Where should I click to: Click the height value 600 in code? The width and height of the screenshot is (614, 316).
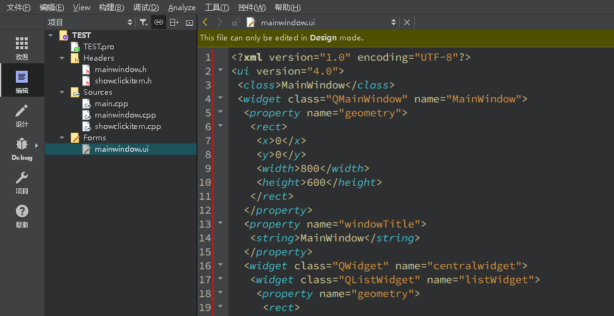316,183
